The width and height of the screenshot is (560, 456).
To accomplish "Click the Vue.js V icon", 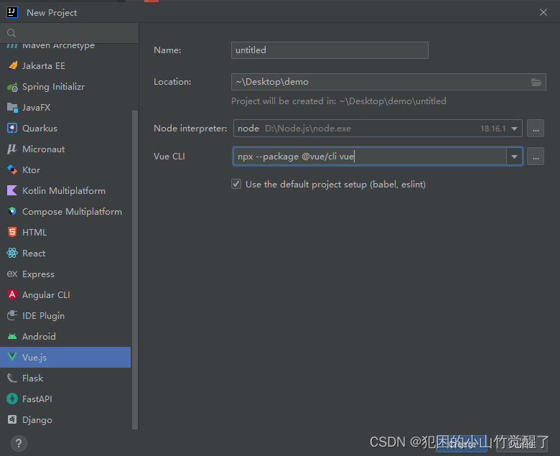I will pyautogui.click(x=12, y=357).
